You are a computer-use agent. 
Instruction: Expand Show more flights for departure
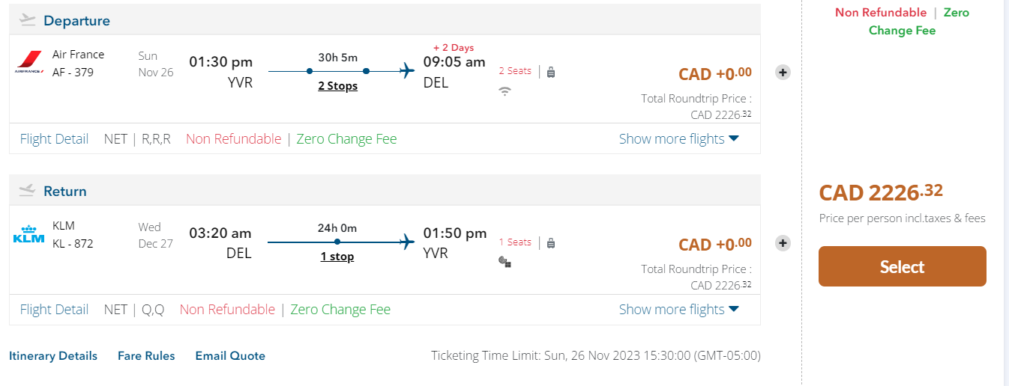click(678, 139)
